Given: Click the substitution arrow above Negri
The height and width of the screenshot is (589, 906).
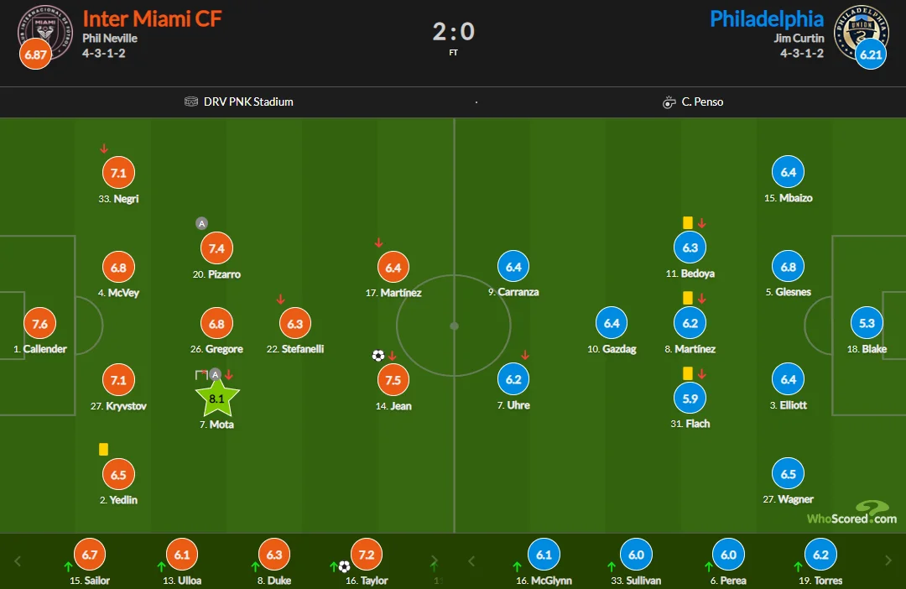Looking at the screenshot, I should 104,149.
